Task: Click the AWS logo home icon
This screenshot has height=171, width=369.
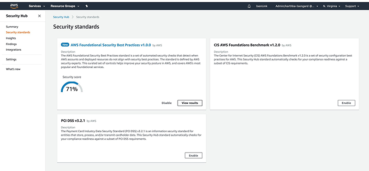Action: [x=14, y=6]
